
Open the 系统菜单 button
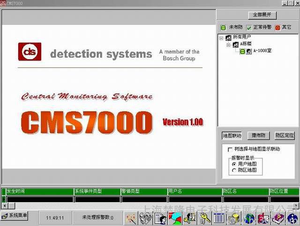[14, 216]
